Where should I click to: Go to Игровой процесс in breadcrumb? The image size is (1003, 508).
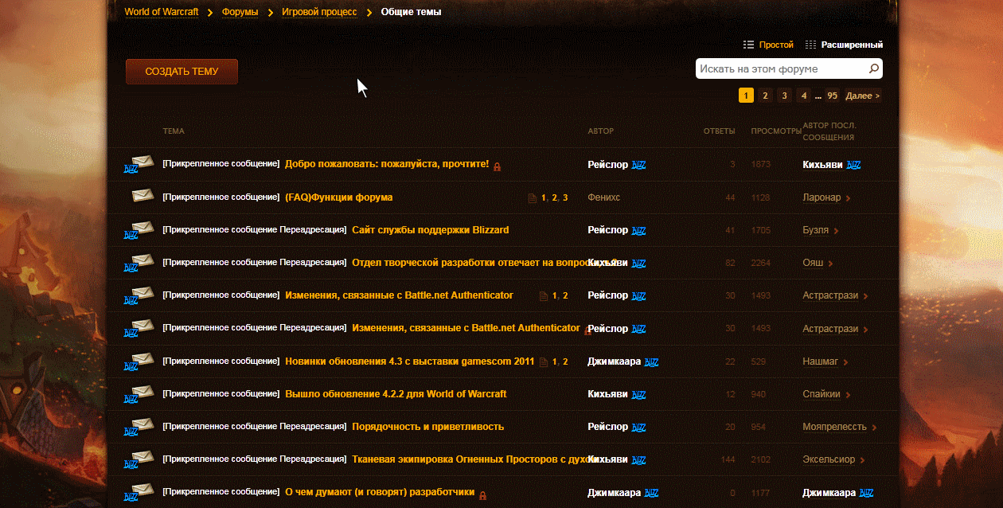[x=319, y=12]
